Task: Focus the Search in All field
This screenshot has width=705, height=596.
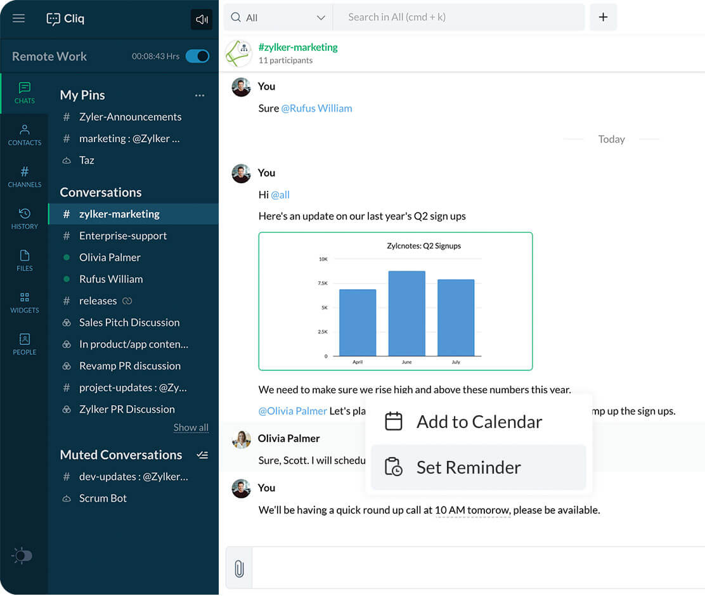Action: click(x=458, y=17)
